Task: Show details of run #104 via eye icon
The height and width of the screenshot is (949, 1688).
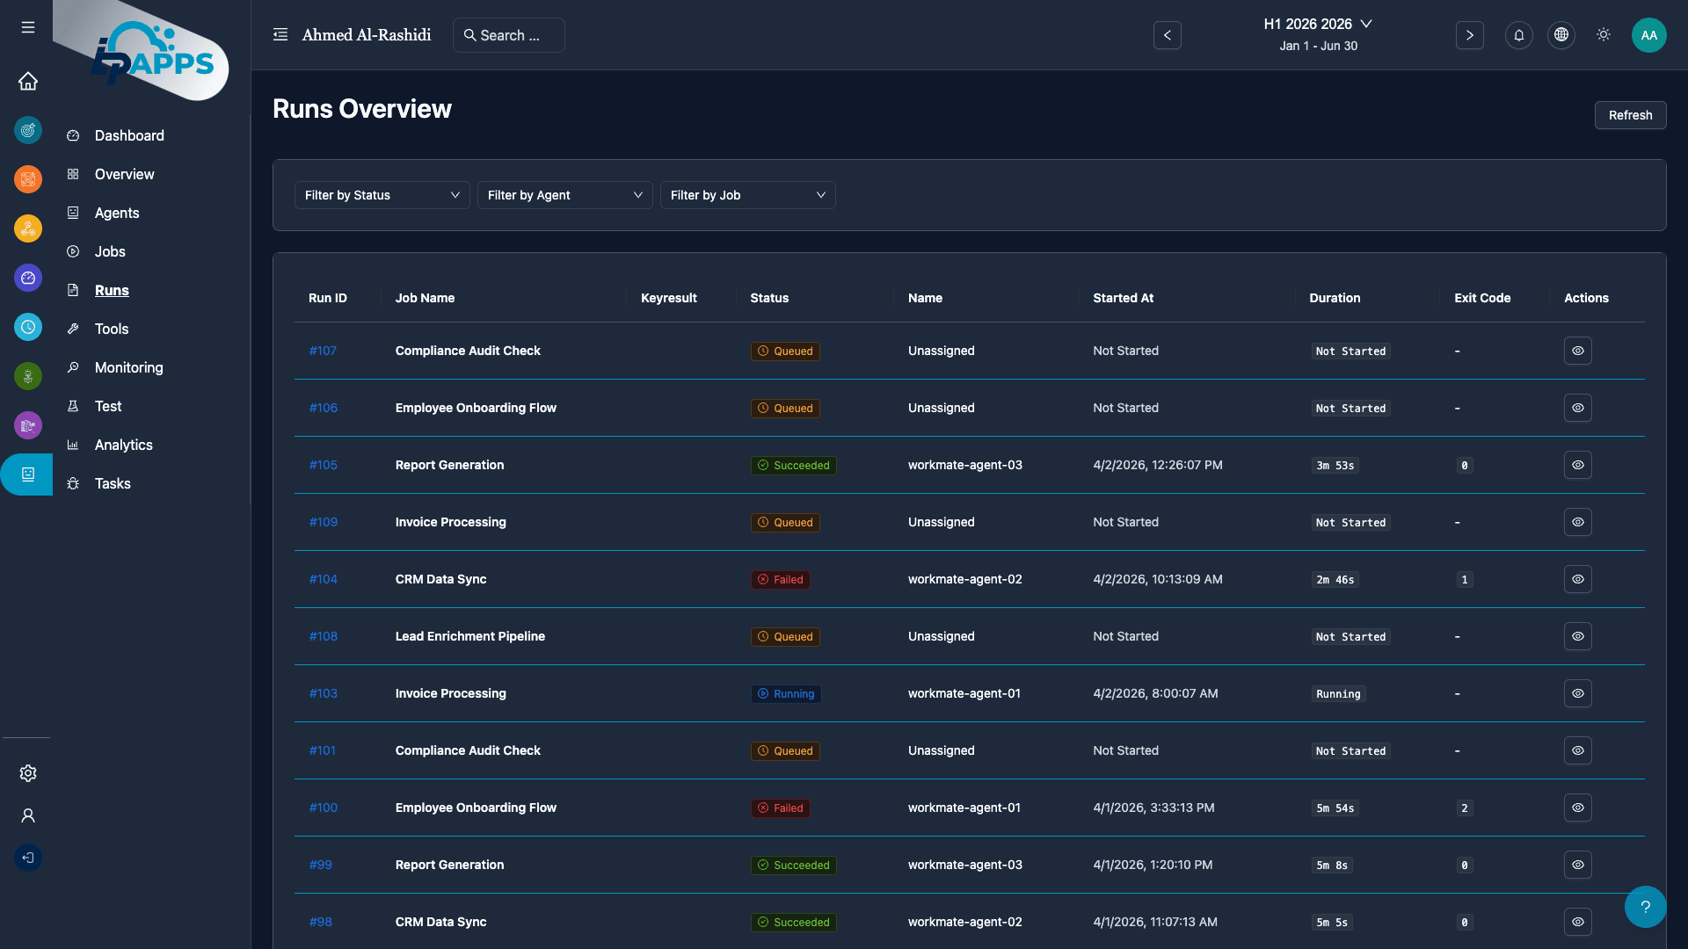Action: (1578, 579)
